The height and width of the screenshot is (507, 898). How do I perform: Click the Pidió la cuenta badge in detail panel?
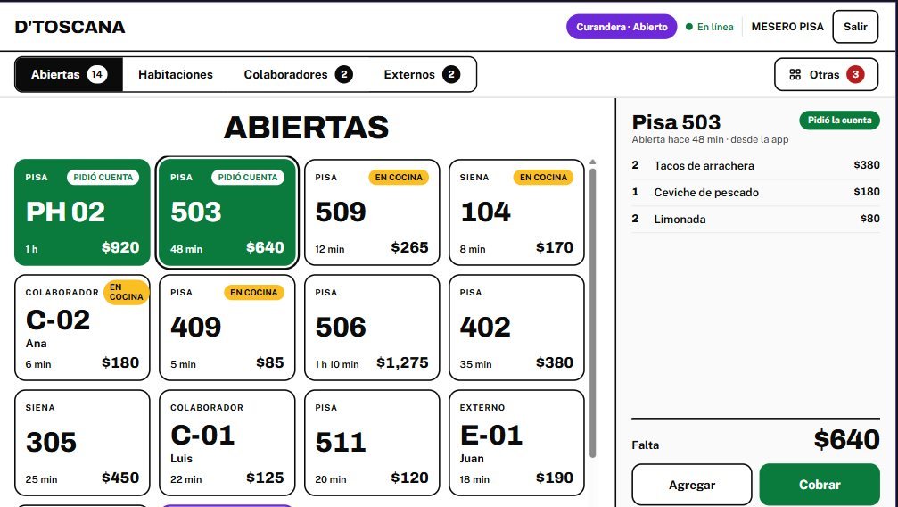tap(839, 121)
